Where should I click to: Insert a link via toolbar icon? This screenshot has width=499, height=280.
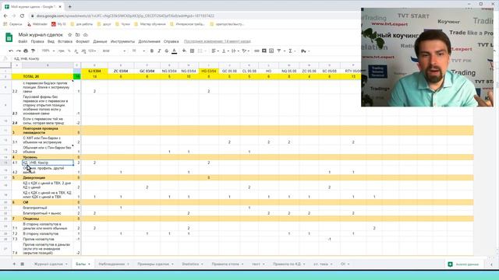click(x=257, y=51)
